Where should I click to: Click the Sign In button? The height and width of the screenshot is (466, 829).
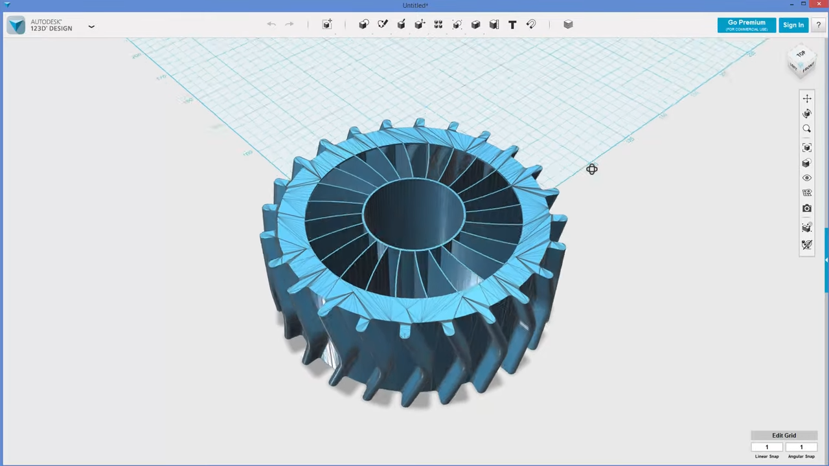coord(793,25)
